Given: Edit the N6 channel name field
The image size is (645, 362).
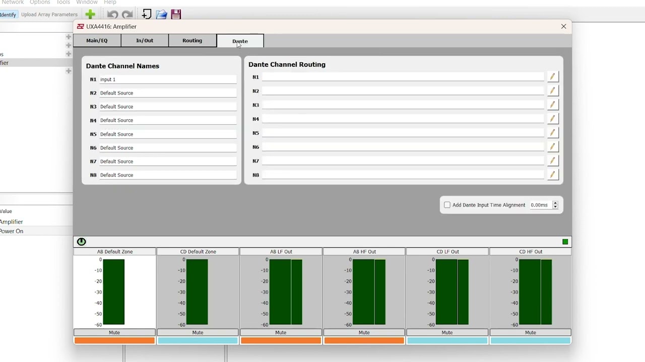Looking at the screenshot, I should (x=168, y=148).
